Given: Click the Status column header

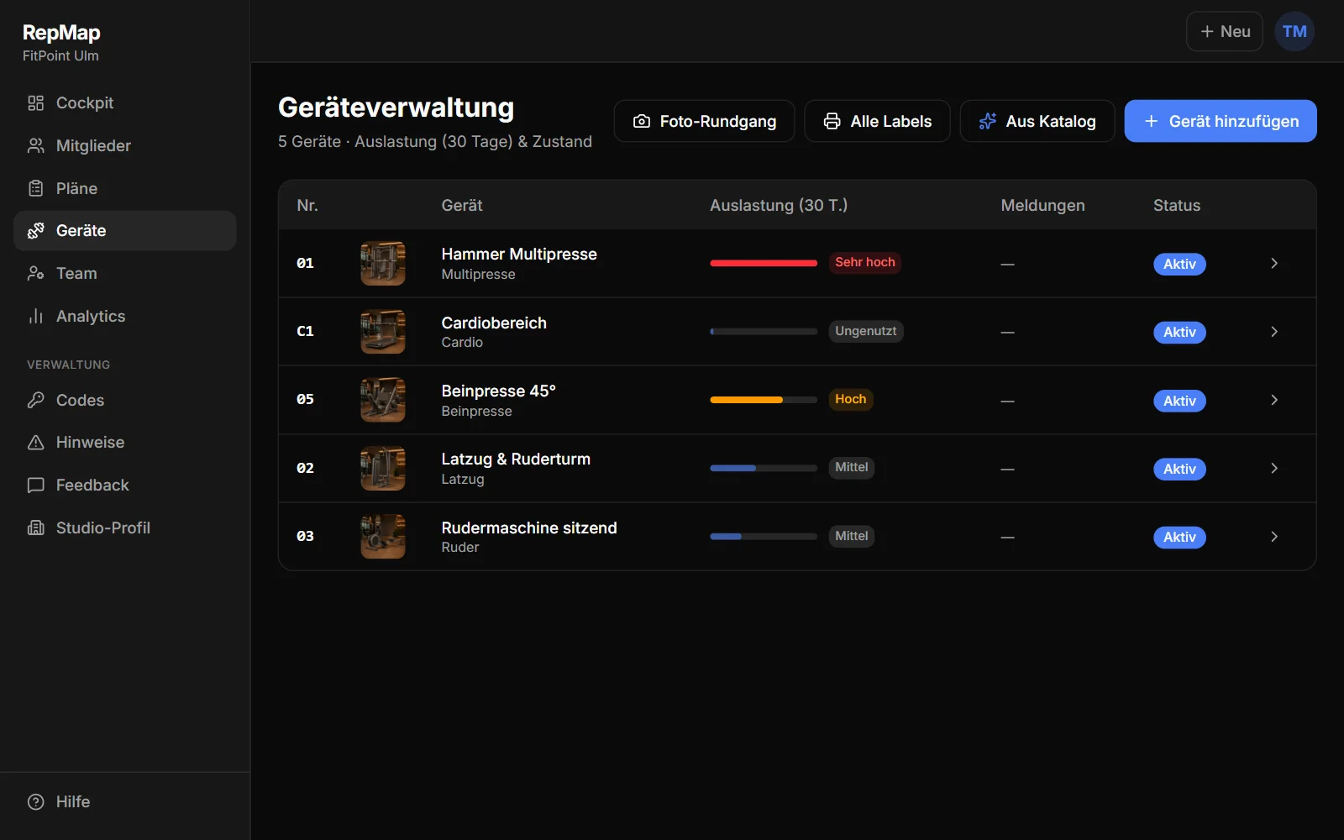Looking at the screenshot, I should pos(1177,205).
